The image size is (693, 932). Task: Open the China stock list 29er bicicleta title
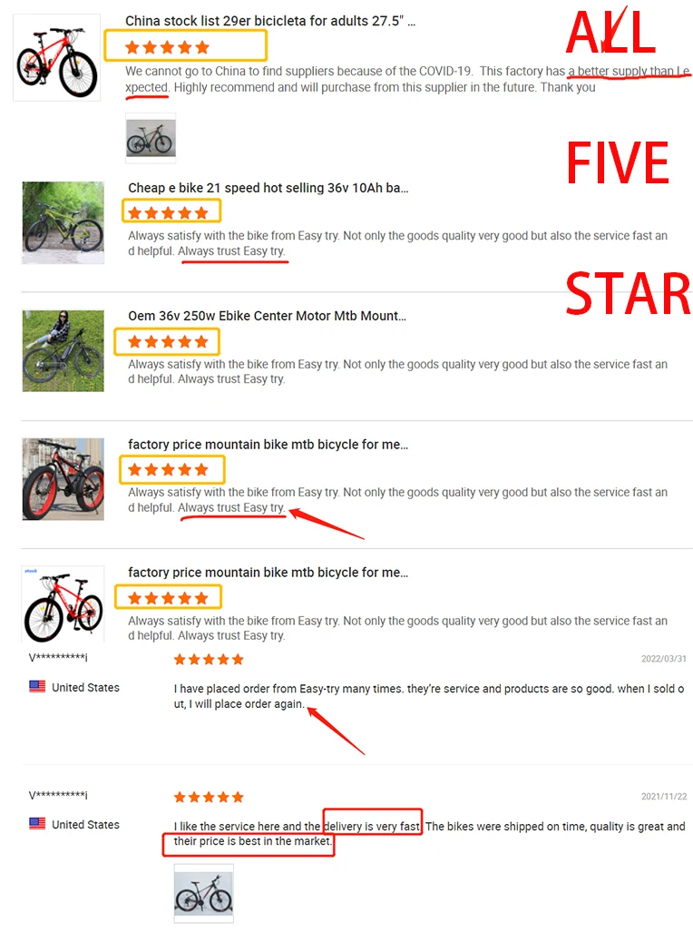tap(269, 21)
